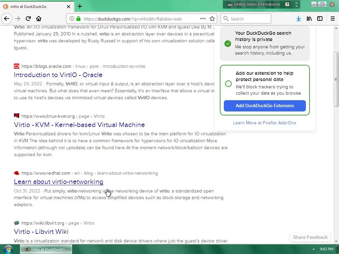The width and height of the screenshot is (339, 254).
Task: Click Add DuckDuckGo Extension button
Action: pos(265,106)
